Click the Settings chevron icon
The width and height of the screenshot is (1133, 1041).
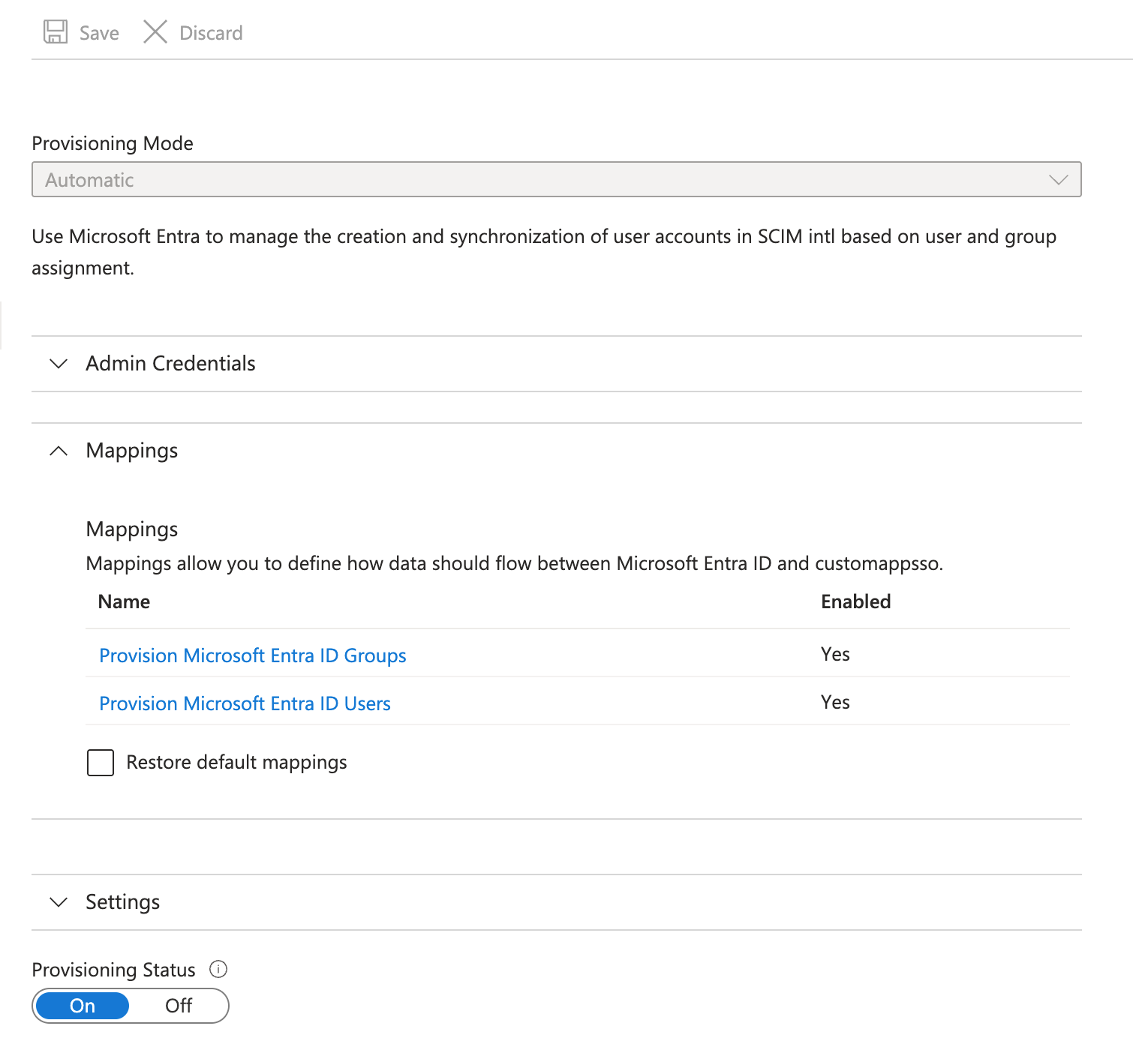coord(59,901)
